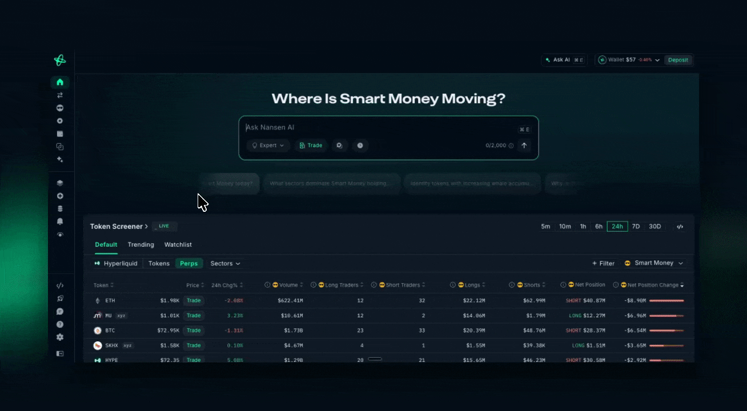Click the character count info icon

click(x=511, y=146)
